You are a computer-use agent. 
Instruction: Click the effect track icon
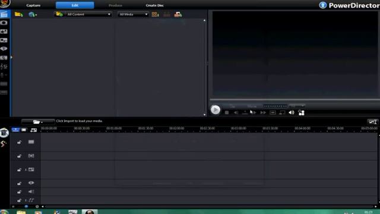[31, 156]
